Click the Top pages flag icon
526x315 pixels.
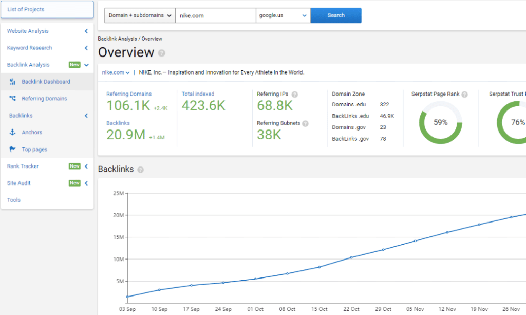click(x=12, y=149)
